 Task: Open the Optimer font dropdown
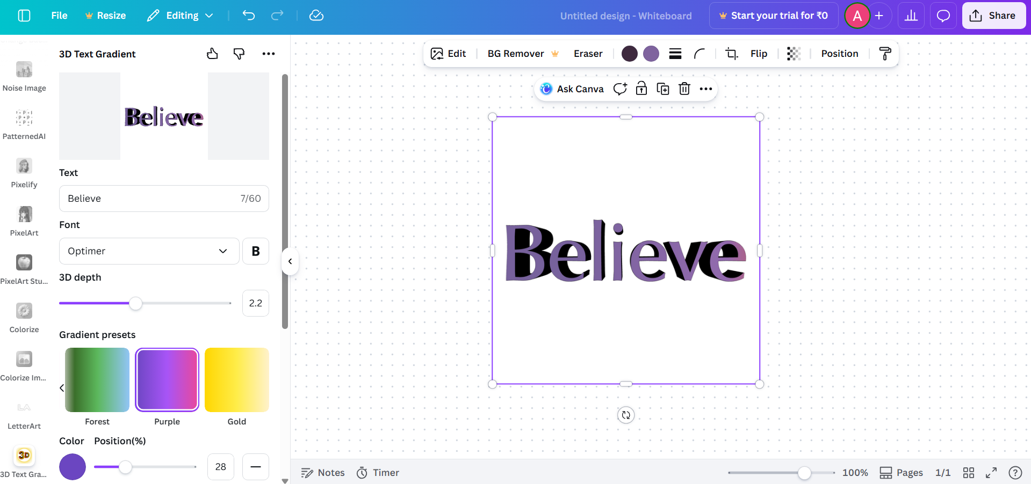[149, 251]
